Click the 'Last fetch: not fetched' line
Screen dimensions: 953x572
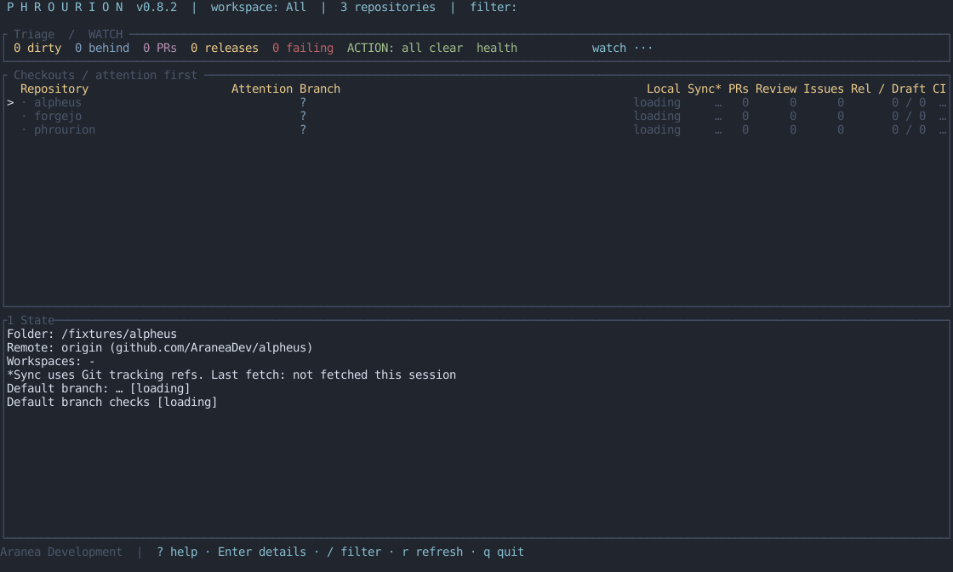tap(231, 375)
